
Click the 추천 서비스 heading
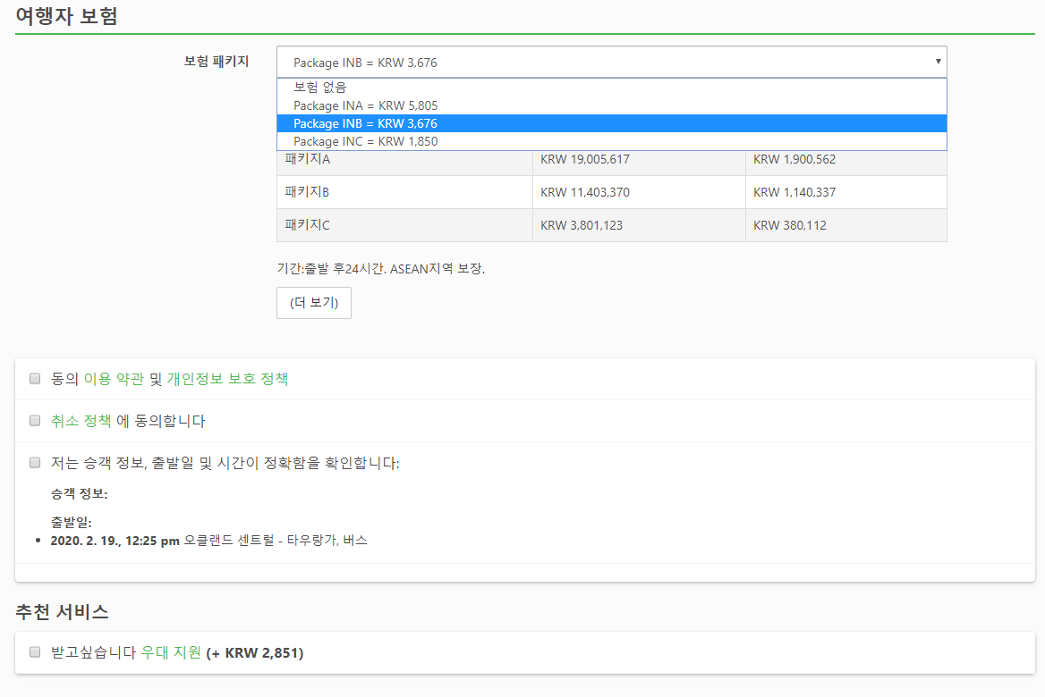pos(62,612)
